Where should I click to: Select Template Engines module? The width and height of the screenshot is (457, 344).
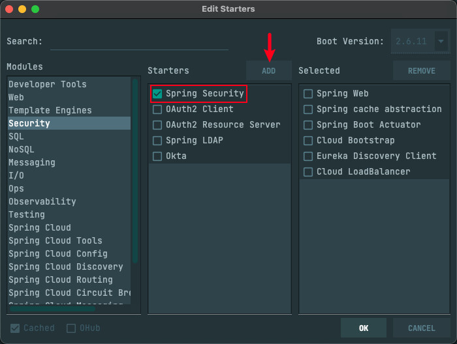pyautogui.click(x=69, y=110)
